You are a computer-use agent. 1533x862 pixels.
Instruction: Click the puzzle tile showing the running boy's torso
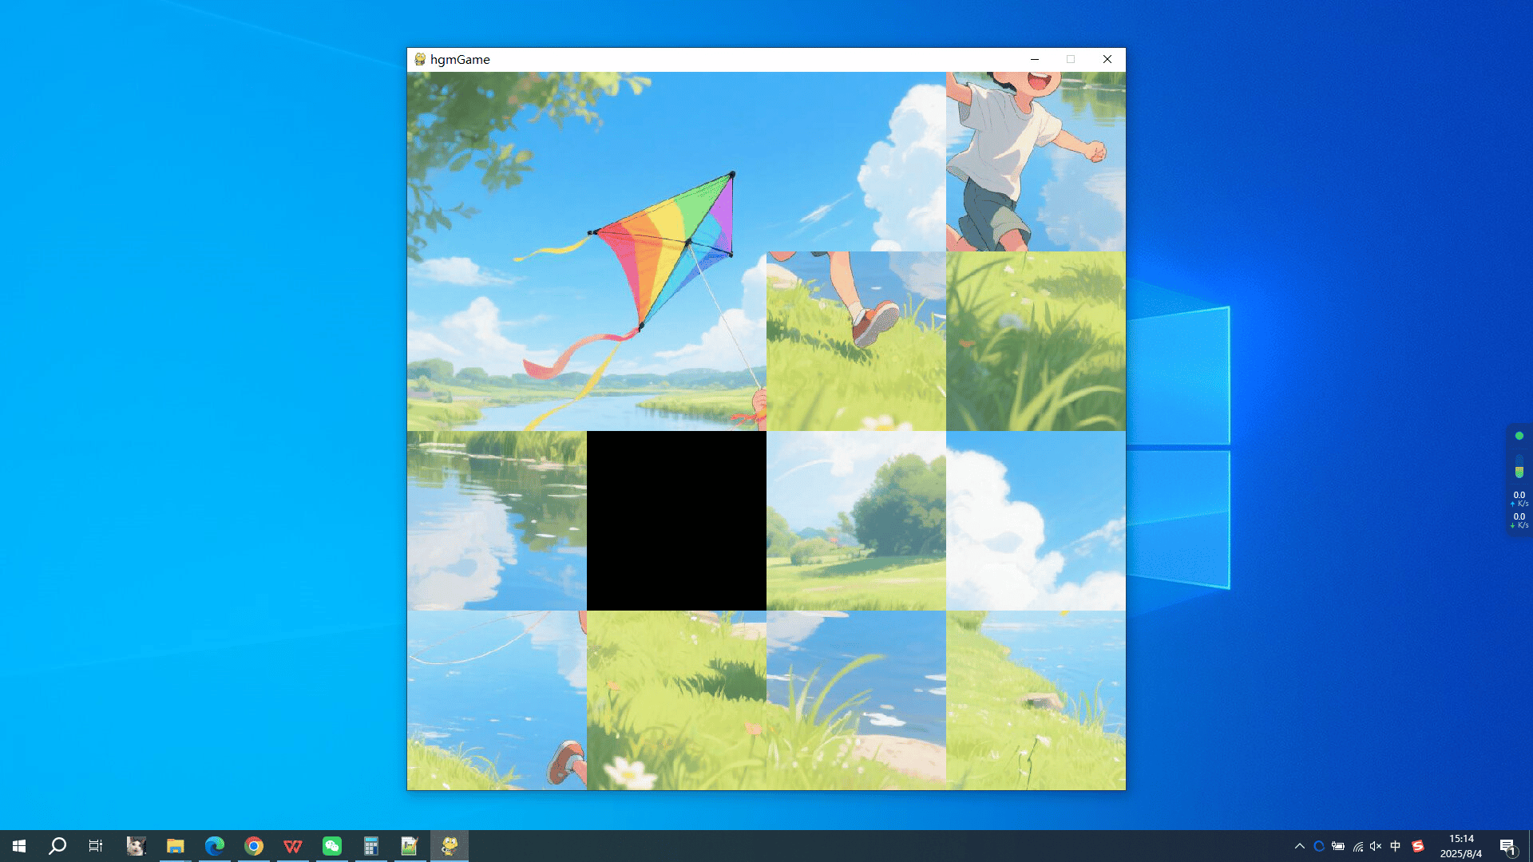1036,161
